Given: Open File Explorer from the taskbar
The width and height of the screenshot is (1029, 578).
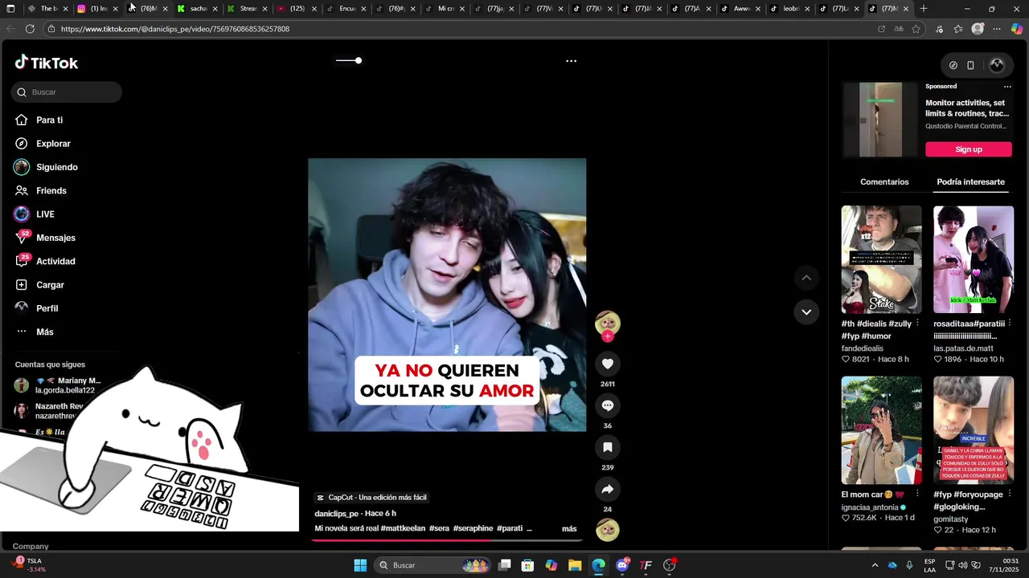Looking at the screenshot, I should 575,565.
